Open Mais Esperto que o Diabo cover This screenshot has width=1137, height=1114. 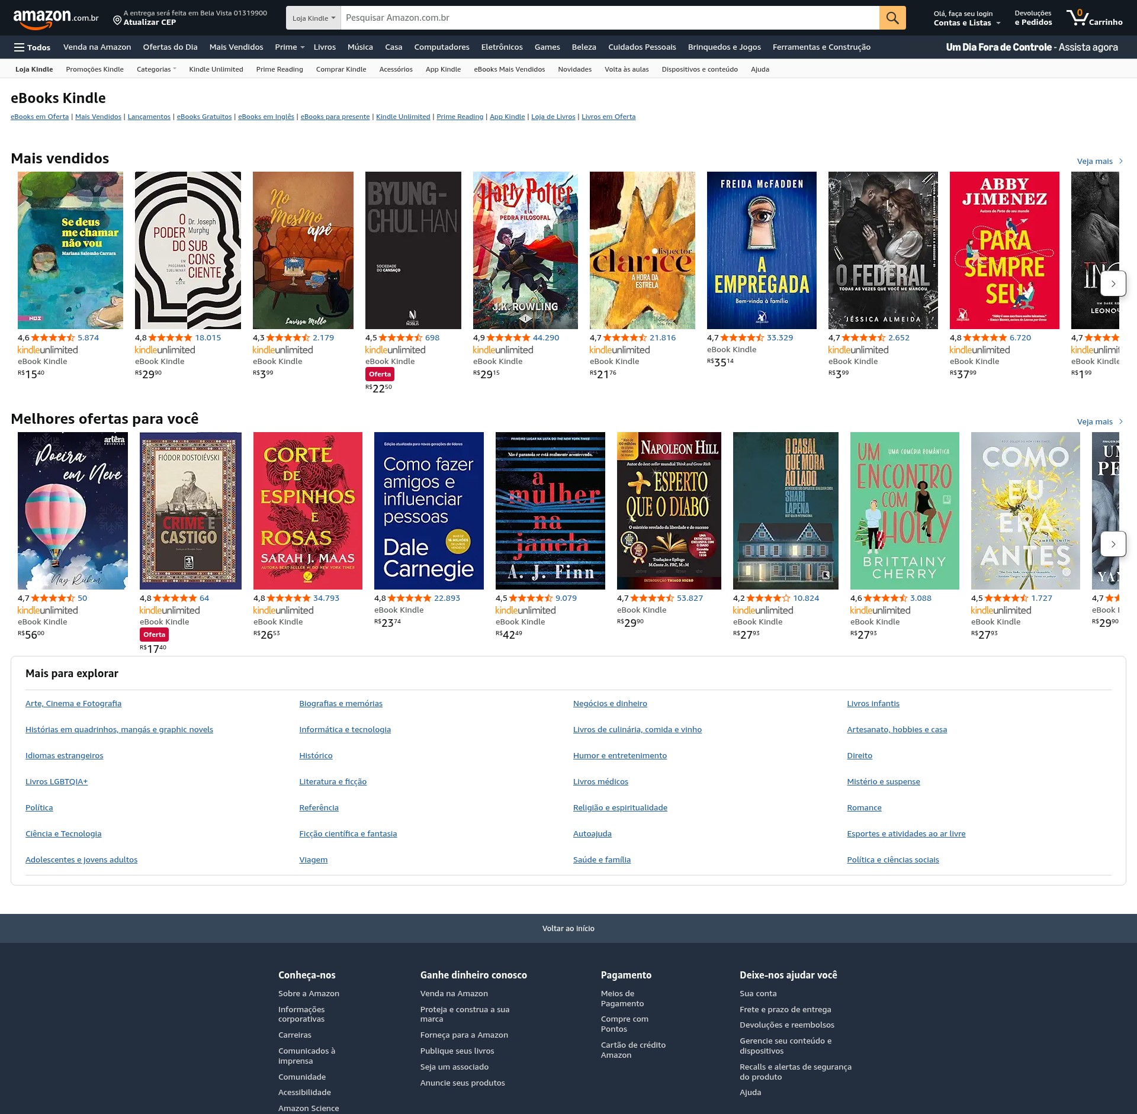[x=669, y=511]
